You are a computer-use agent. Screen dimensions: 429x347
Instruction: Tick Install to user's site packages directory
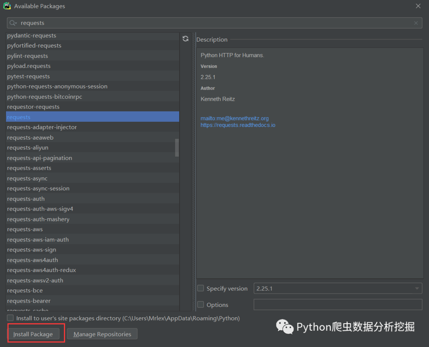(x=10, y=318)
